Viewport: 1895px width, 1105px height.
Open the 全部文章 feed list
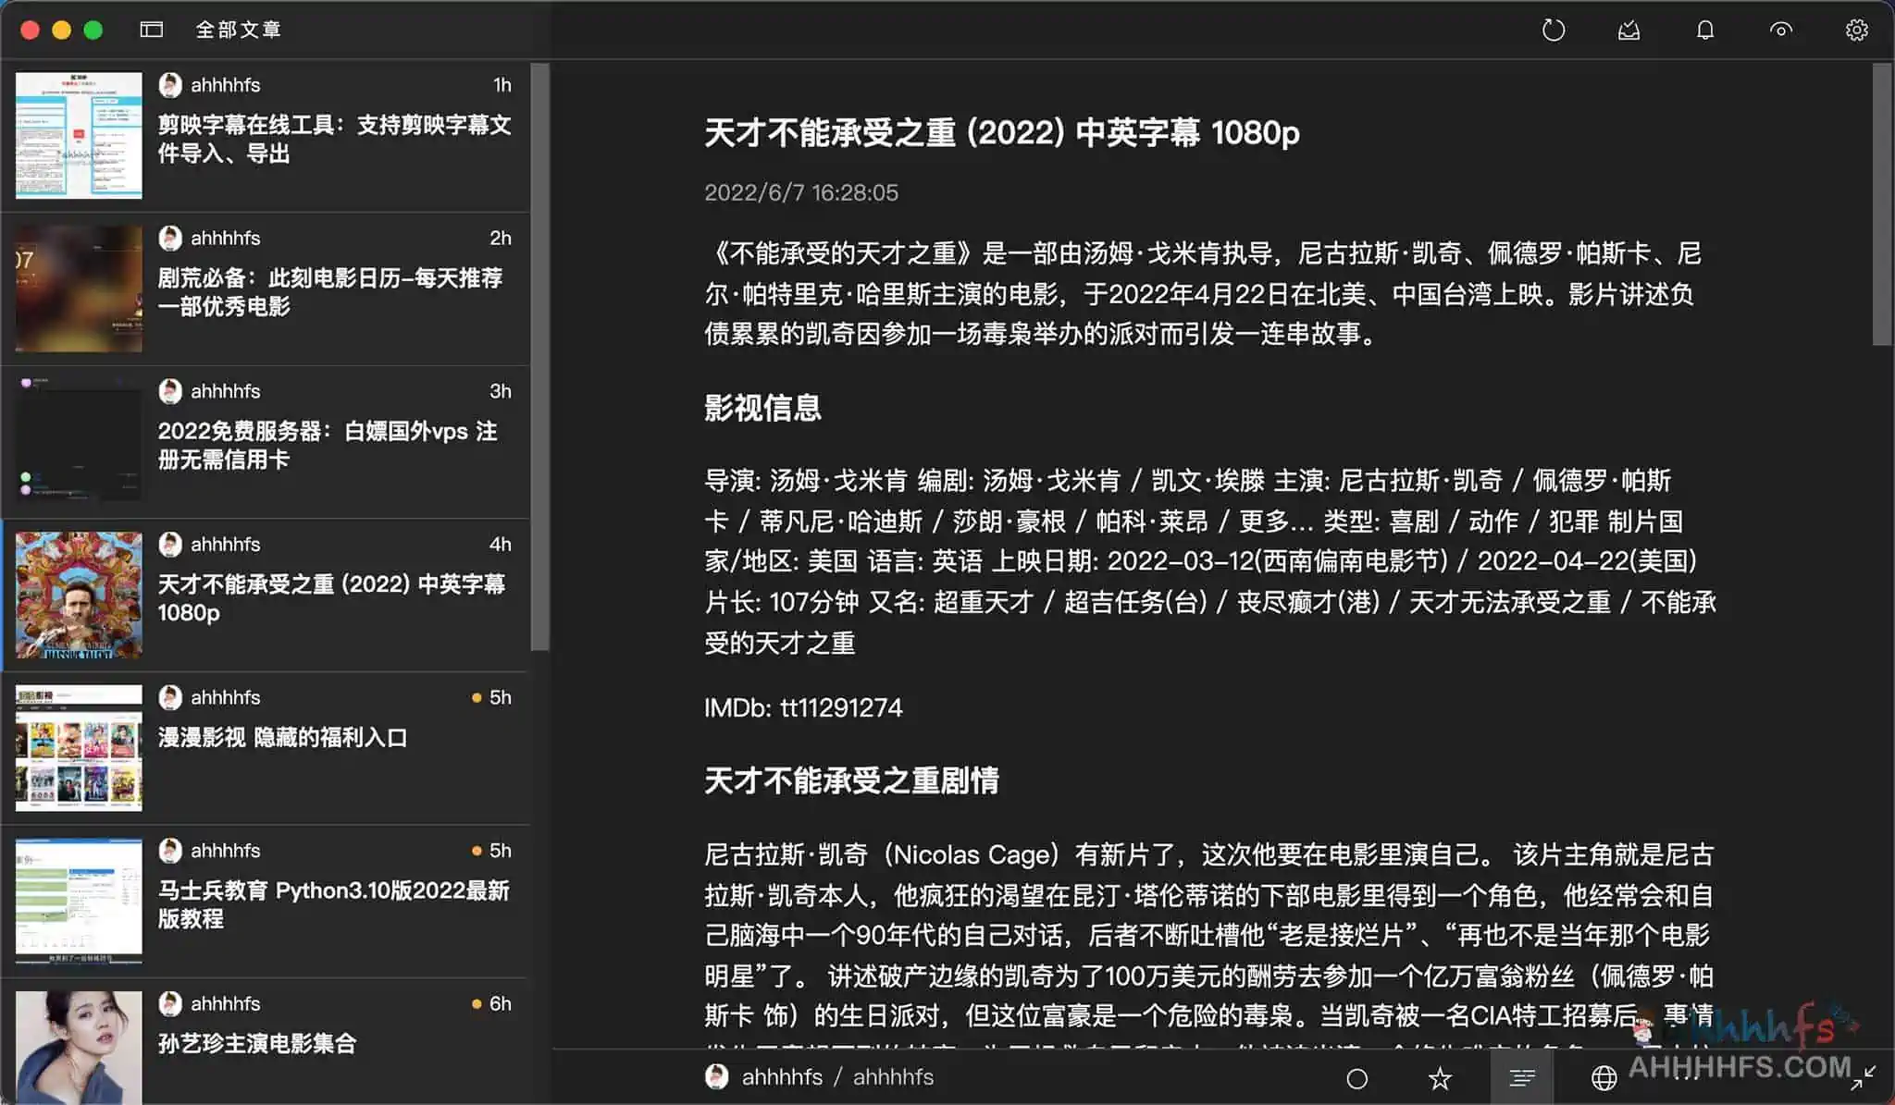click(x=238, y=30)
